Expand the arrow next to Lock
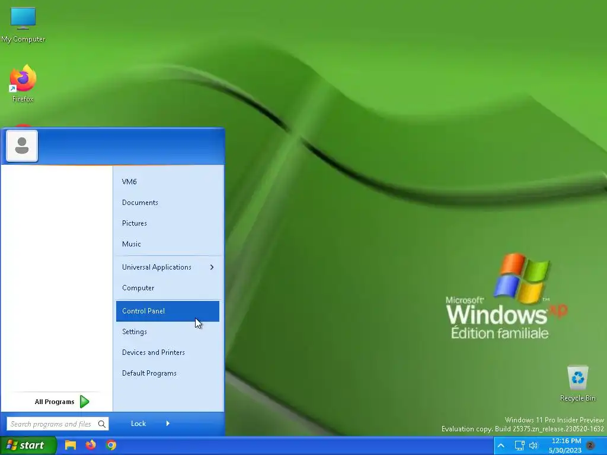Screen dimensions: 607x455 point(168,423)
